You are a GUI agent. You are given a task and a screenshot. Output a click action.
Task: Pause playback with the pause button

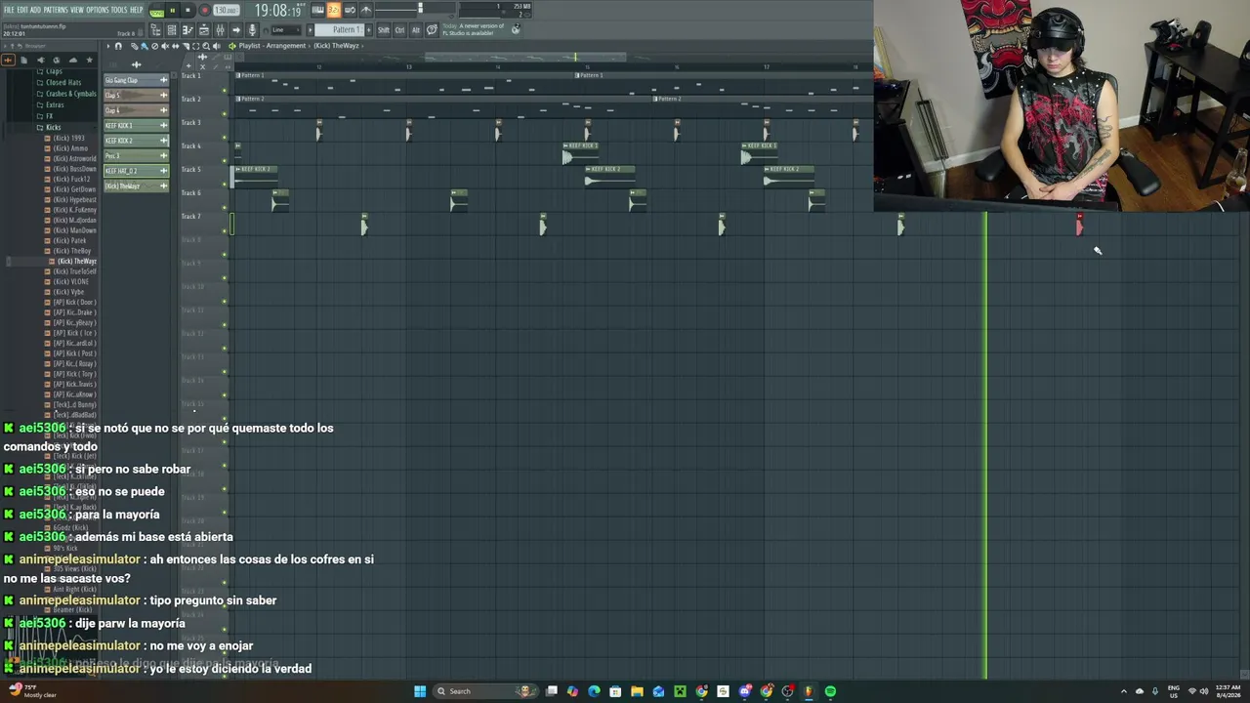[x=172, y=11]
